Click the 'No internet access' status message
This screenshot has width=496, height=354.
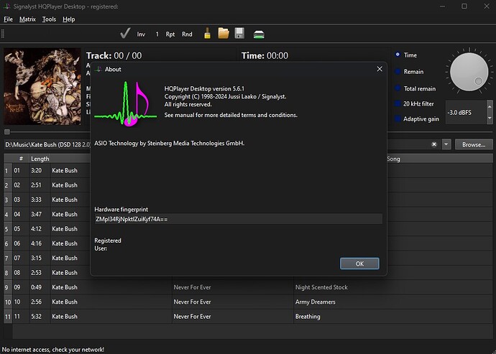point(53,349)
